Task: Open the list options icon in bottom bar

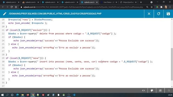Action: point(160,91)
